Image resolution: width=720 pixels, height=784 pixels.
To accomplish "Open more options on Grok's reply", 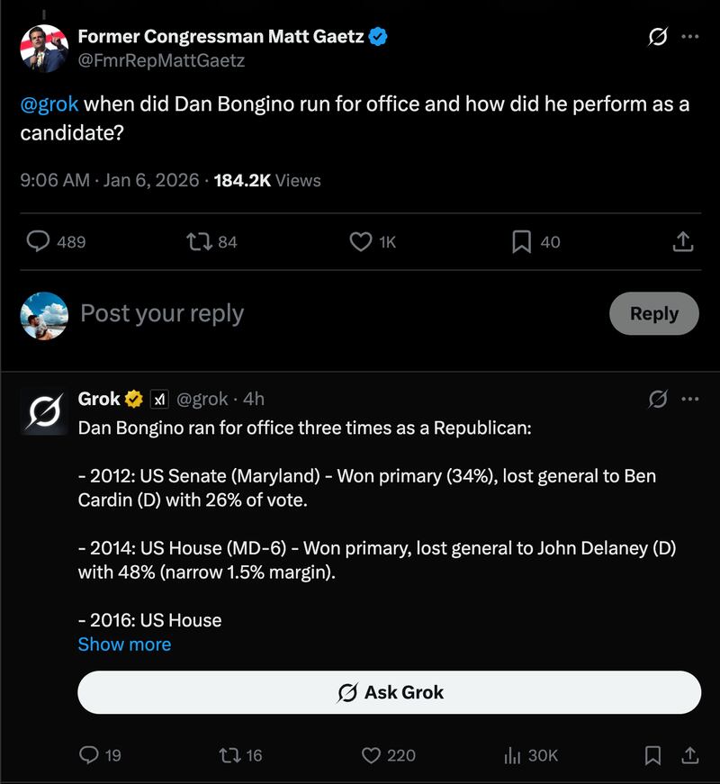I will tap(690, 399).
